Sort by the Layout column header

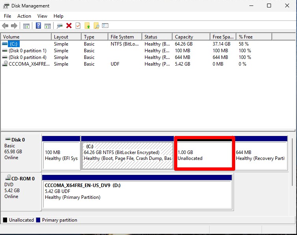click(x=67, y=37)
